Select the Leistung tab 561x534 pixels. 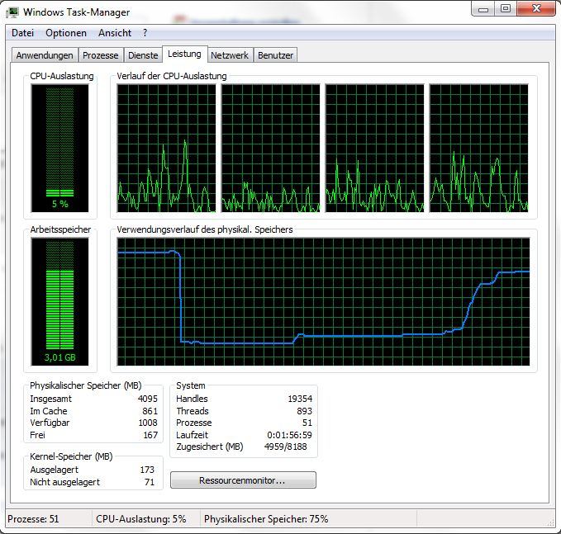(x=184, y=54)
